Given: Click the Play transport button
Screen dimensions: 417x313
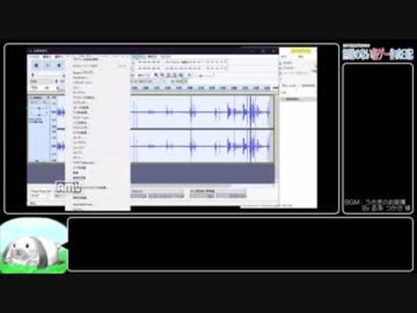Looking at the screenshot, I should [x=48, y=65].
